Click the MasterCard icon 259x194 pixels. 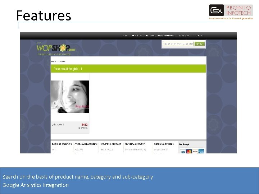point(189,151)
